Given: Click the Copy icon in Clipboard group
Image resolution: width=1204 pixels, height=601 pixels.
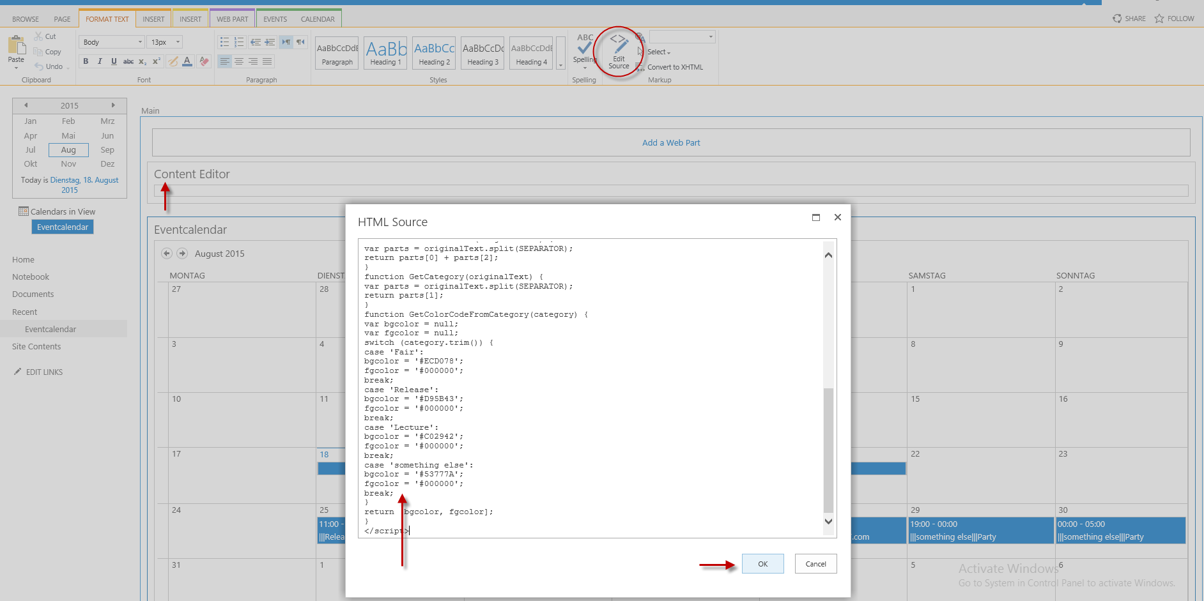Looking at the screenshot, I should pyautogui.click(x=38, y=52).
